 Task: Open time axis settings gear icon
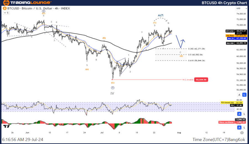coord(242,133)
